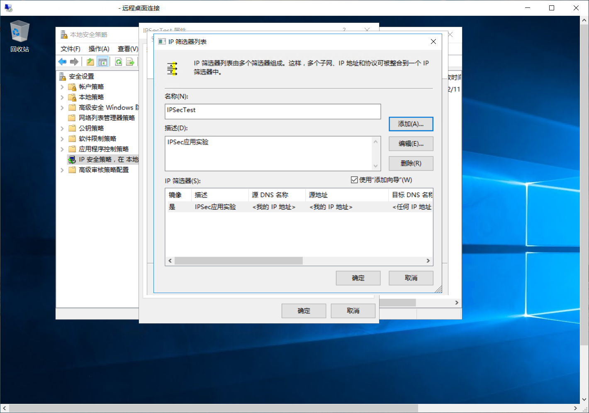Viewport: 589px width, 413px height.
Task: Open the Recycle Bin (回收站) desktop icon
Action: tap(19, 37)
